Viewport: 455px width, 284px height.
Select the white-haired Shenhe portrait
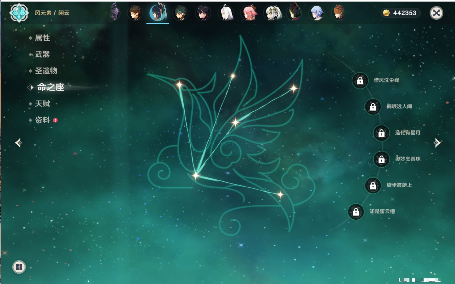(226, 13)
